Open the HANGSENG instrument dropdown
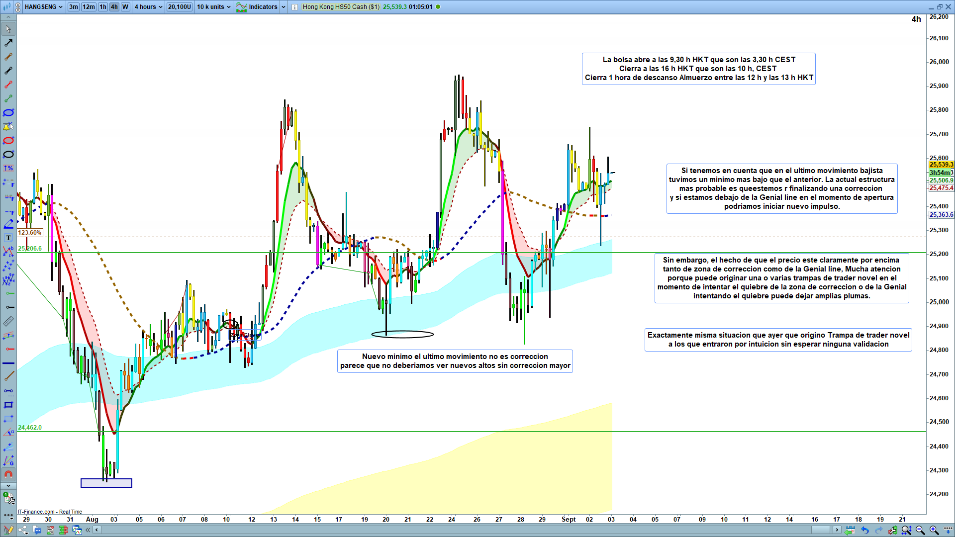The image size is (955, 537). click(x=44, y=7)
